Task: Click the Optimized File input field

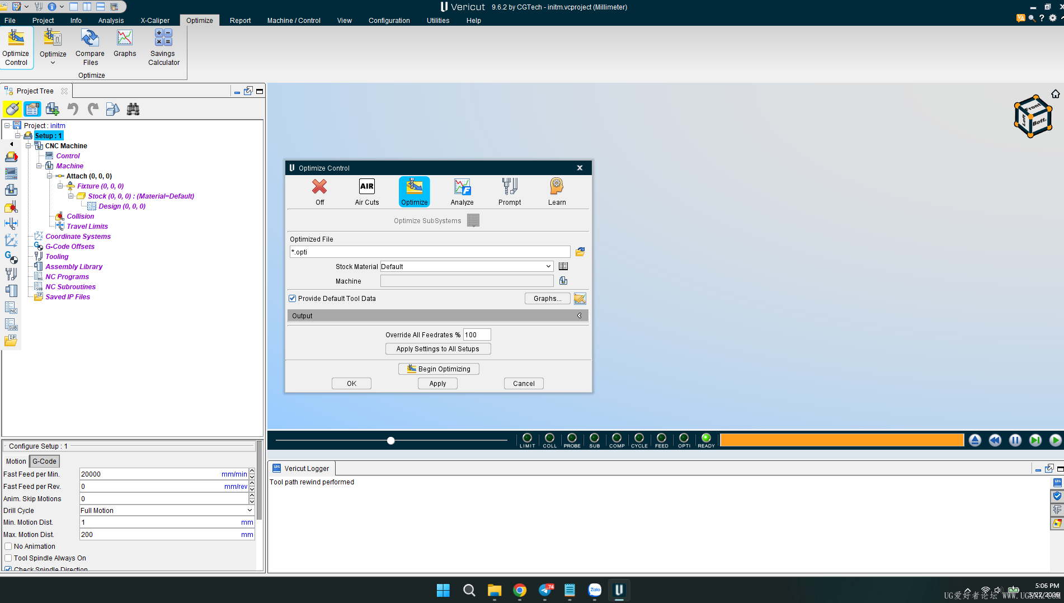Action: [430, 252]
